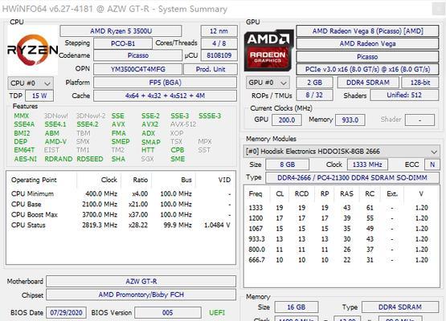Click the total memory size 16 GB field
The image size is (446, 321).
coord(296,307)
